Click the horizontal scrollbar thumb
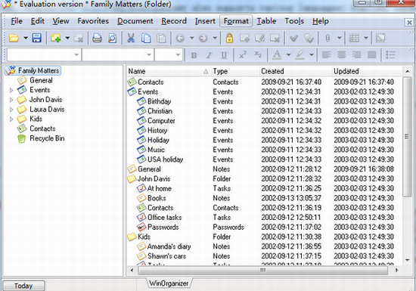 263,271
